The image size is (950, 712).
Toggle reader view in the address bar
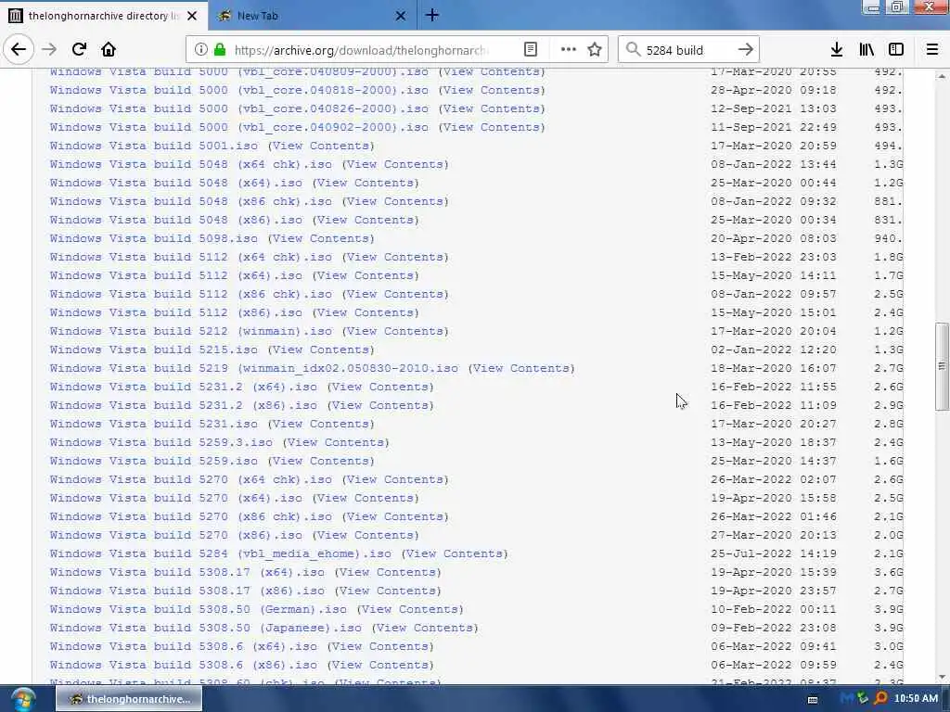click(530, 50)
